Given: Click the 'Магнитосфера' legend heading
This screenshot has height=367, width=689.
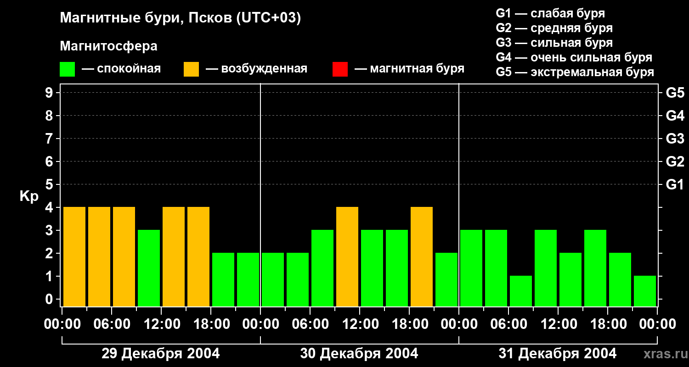Looking at the screenshot, I should 108,46.
